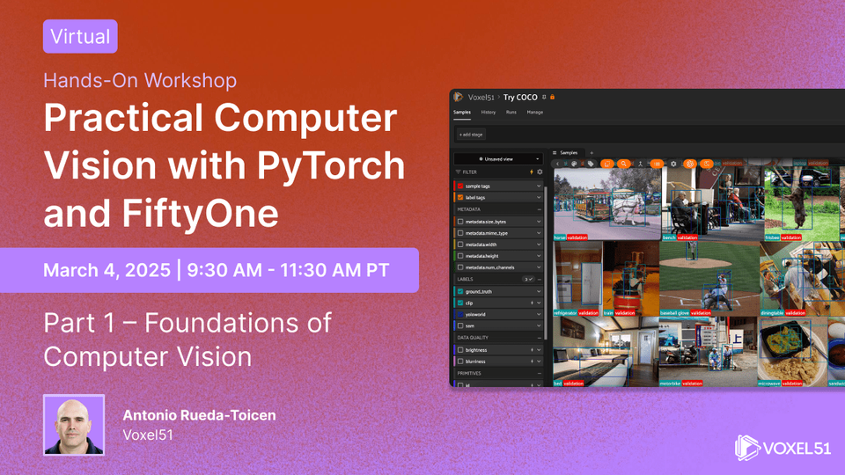Open the Unsaved view dropdown
Screen dimensions: 845x475
[497, 159]
